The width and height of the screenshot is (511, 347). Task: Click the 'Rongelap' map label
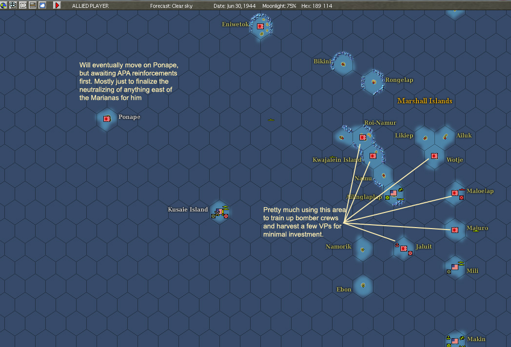399,80
